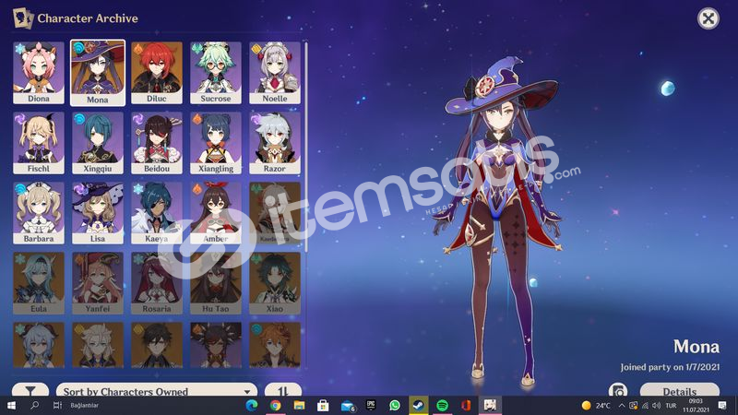Open Lisa character card
Viewport: 738px width, 415px height.
(x=98, y=213)
